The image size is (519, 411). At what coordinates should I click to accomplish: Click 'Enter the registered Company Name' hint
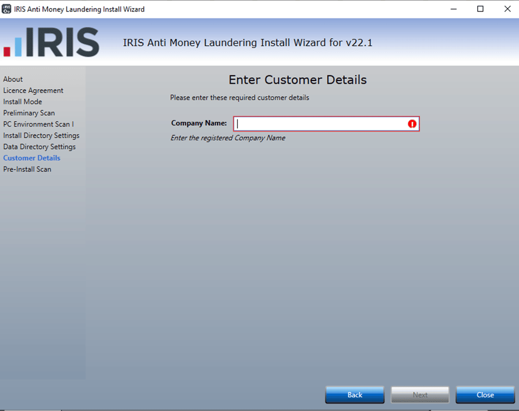(x=228, y=138)
